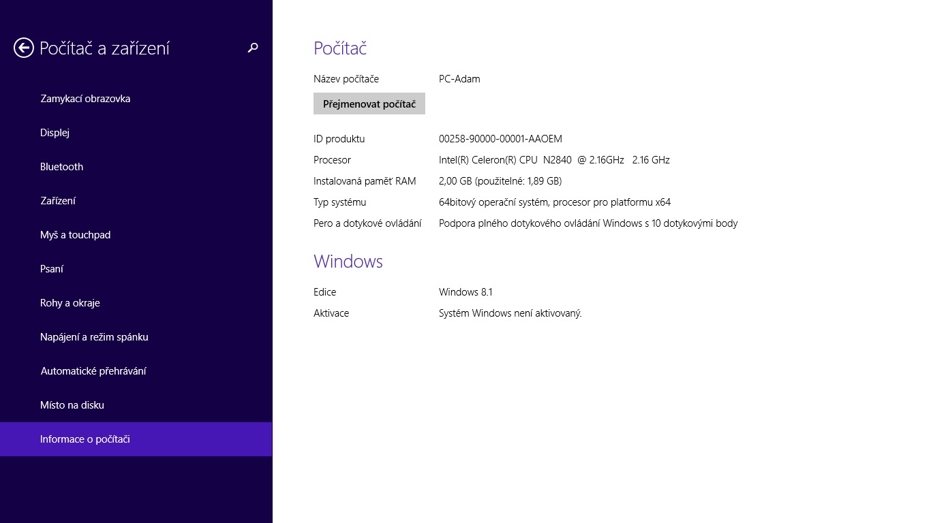Open the Zařízení section

[58, 201]
